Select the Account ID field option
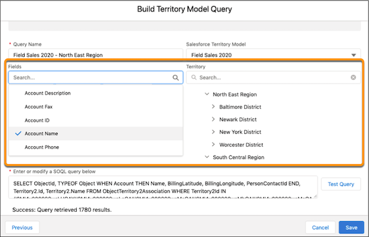This screenshot has height=237, width=369. tap(96, 120)
